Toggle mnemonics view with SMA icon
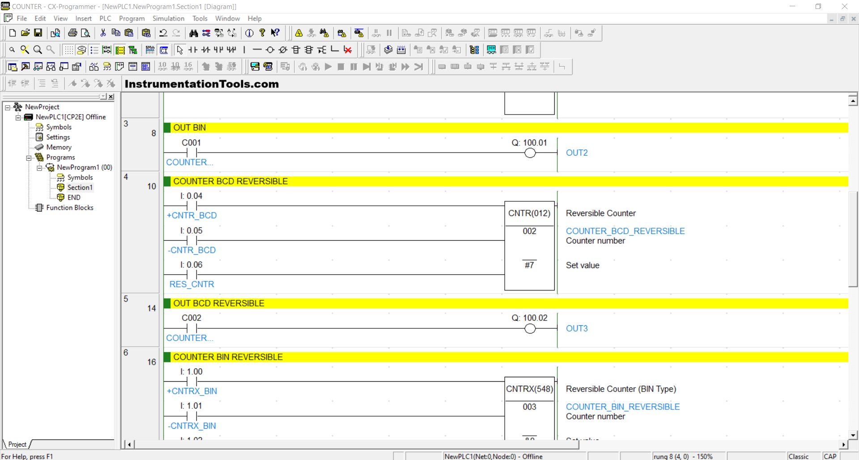 [x=150, y=50]
